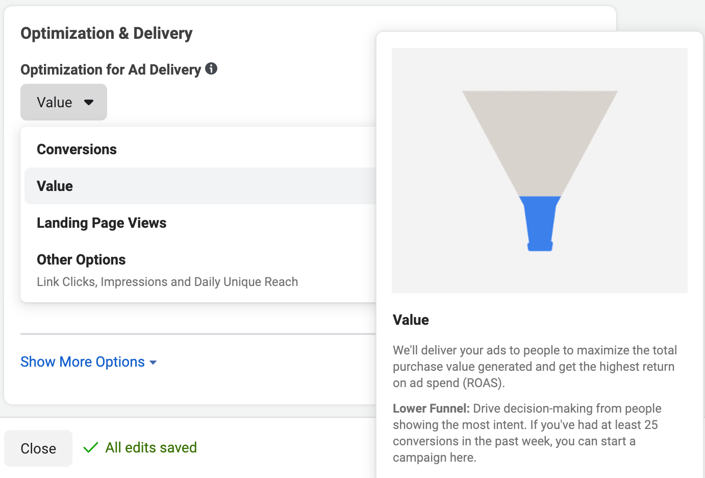The width and height of the screenshot is (705, 478).
Task: Click the blue lower section of the funnel graphic
Action: (x=540, y=222)
